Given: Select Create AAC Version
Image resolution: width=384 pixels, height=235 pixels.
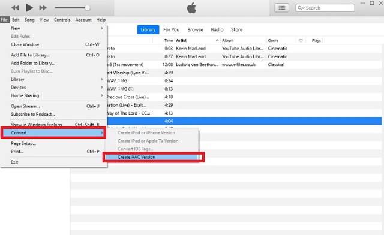Looking at the screenshot, I should (x=152, y=157).
